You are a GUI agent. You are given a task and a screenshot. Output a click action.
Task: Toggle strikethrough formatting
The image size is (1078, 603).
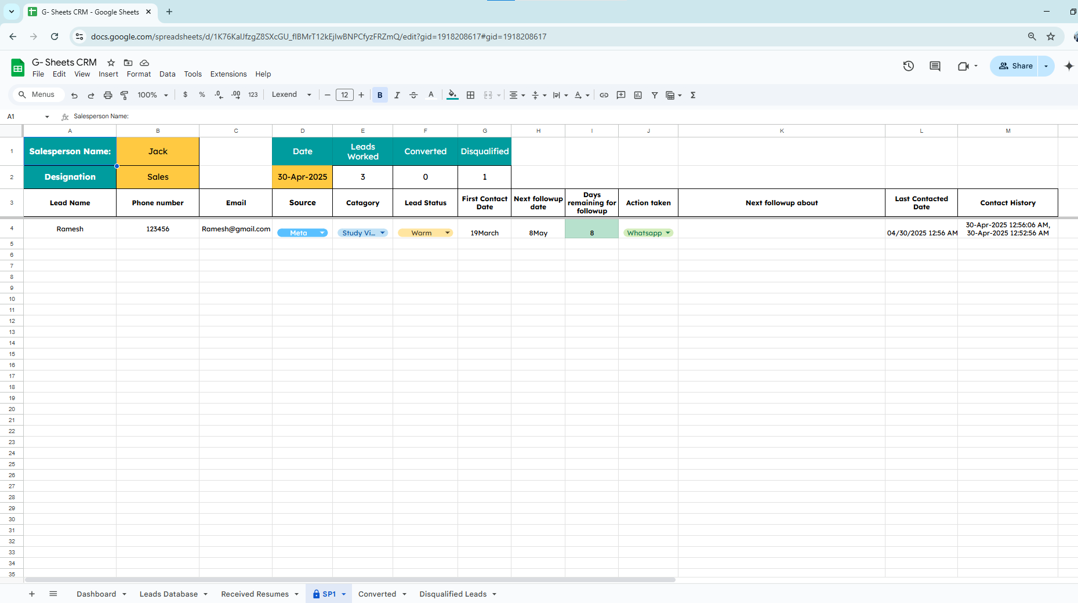[413, 95]
